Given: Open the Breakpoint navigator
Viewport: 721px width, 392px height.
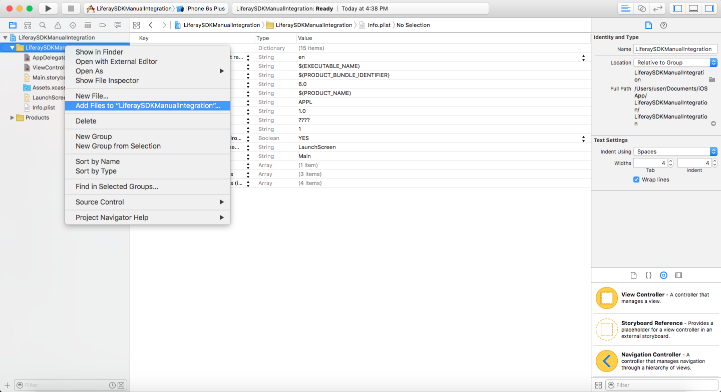Looking at the screenshot, I should [x=103, y=25].
